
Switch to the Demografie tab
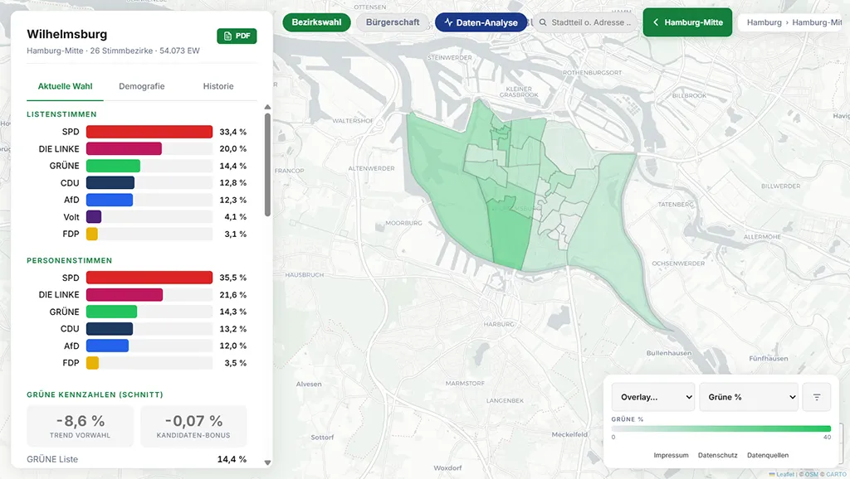[141, 86]
